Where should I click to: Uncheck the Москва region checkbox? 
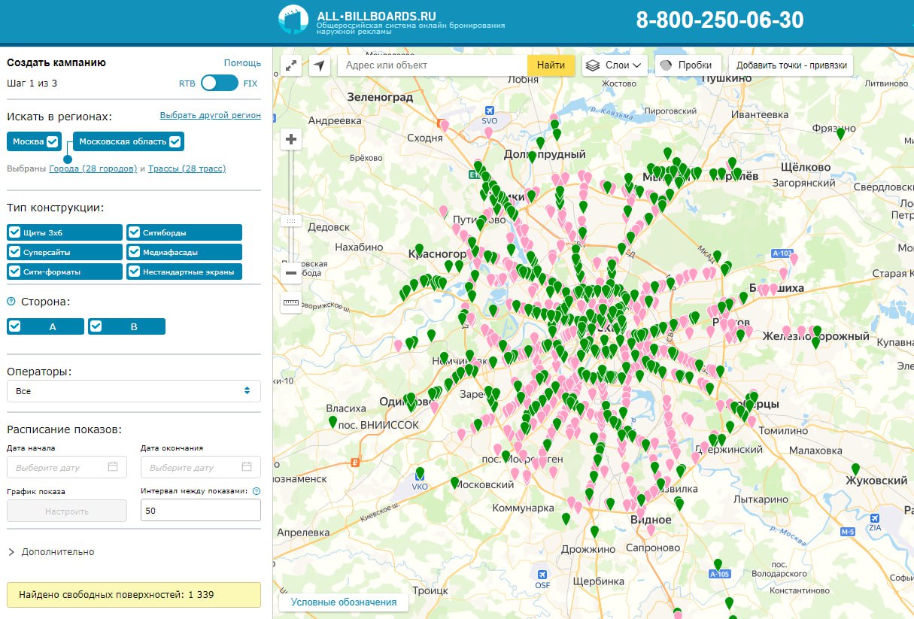pos(52,141)
